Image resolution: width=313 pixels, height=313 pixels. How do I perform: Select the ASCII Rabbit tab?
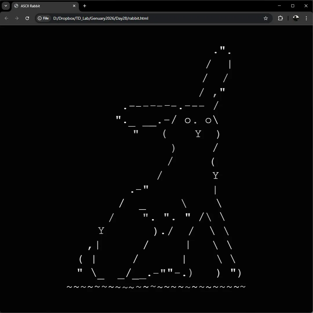[x=43, y=6]
